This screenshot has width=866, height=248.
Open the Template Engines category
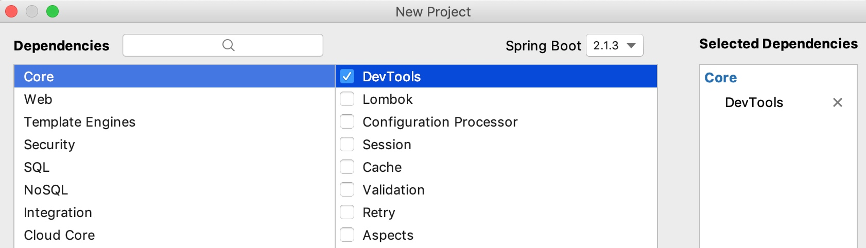point(79,122)
